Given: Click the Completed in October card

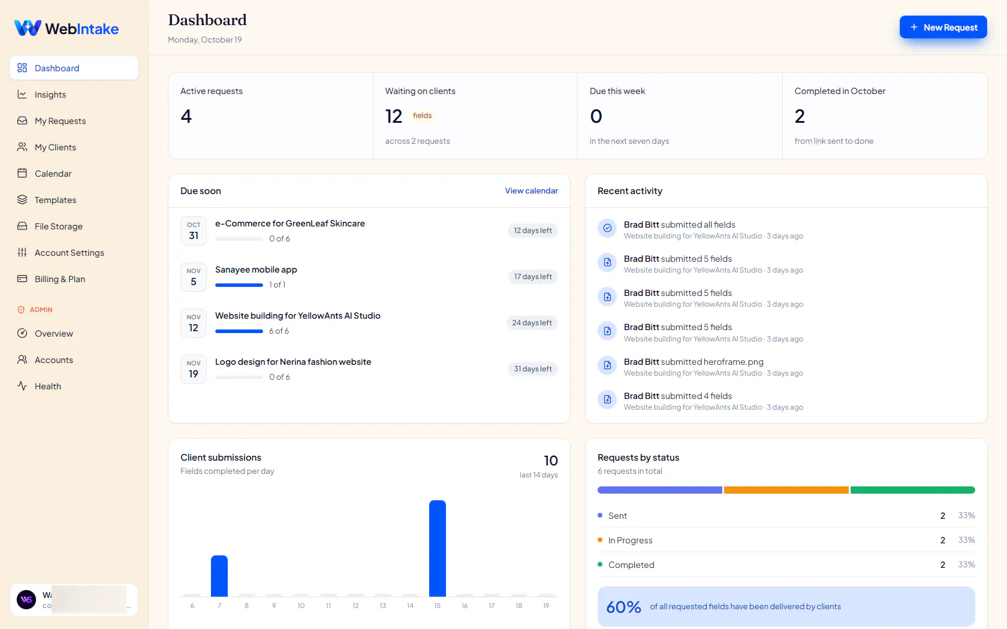Looking at the screenshot, I should coord(885,116).
